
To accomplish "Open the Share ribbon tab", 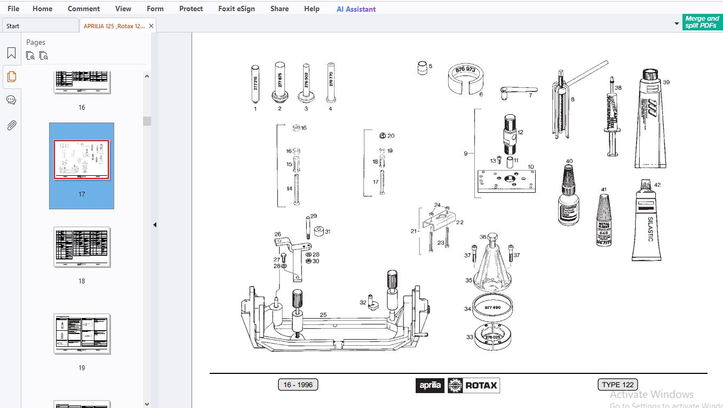I will (x=280, y=9).
